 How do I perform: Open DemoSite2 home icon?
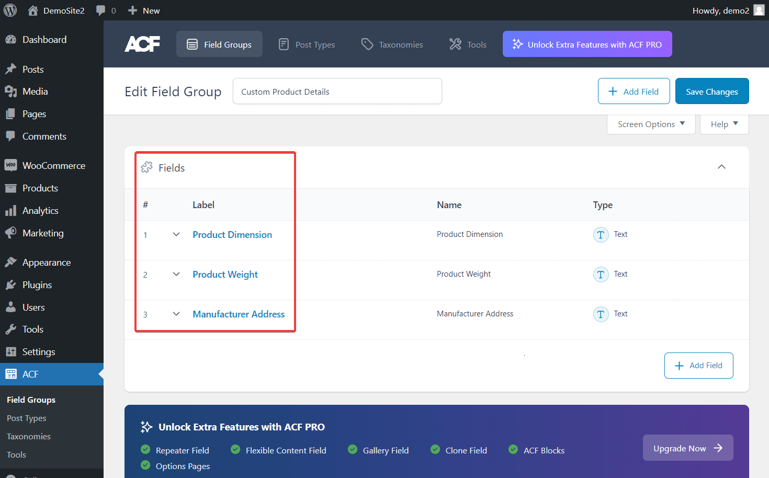click(33, 10)
